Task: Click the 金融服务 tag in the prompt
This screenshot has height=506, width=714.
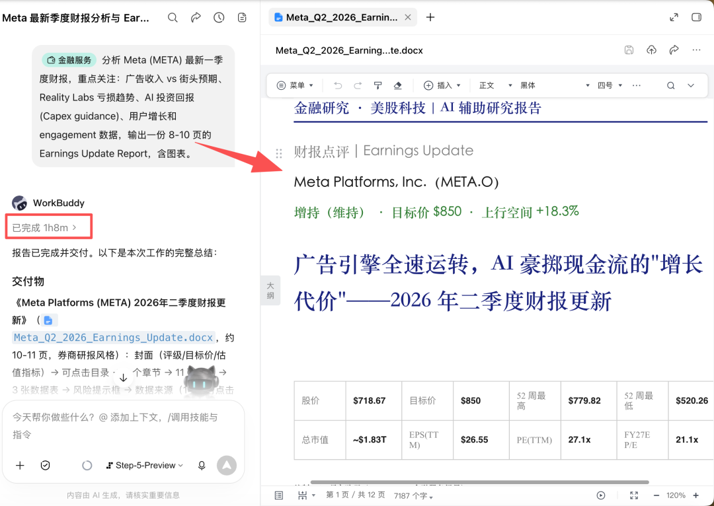Action: pos(69,59)
